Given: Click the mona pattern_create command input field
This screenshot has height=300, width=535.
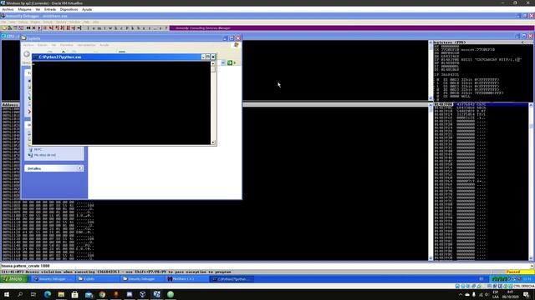Looking at the screenshot, I should [x=264, y=266].
